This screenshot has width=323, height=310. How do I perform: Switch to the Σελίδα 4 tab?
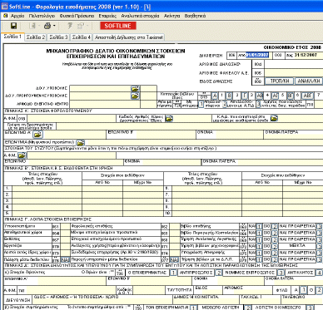click(82, 37)
